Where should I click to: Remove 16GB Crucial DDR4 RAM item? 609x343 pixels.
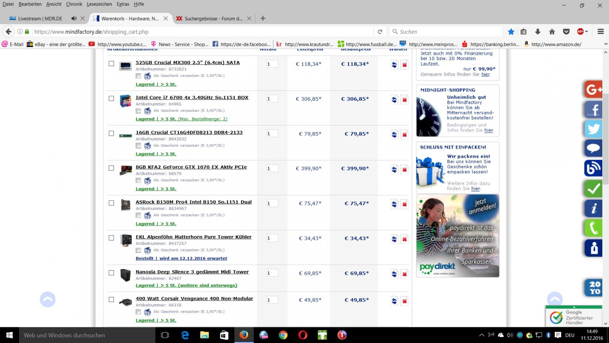click(x=404, y=134)
